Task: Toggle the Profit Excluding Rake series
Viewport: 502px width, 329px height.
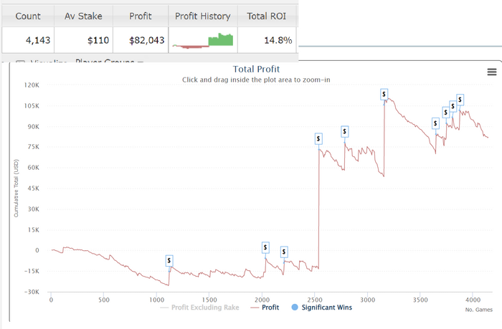Action: coord(199,307)
